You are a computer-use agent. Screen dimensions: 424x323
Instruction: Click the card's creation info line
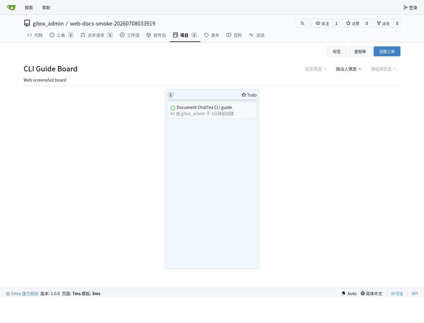click(202, 114)
